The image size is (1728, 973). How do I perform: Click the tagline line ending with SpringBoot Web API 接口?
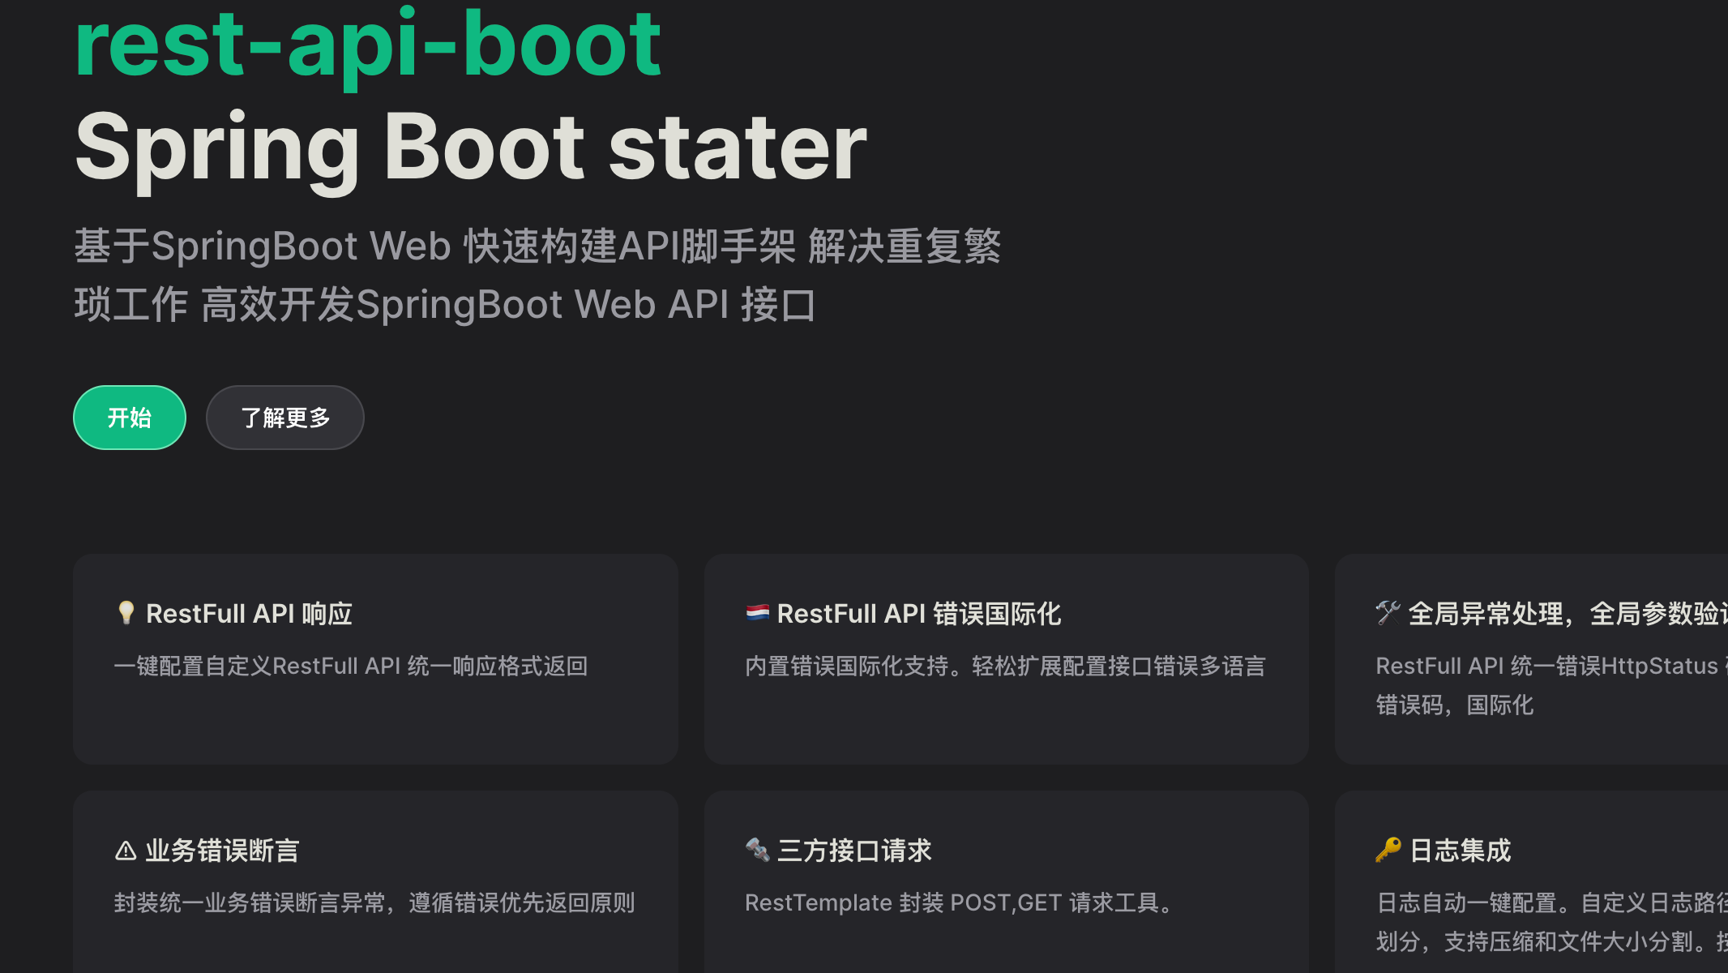(445, 305)
